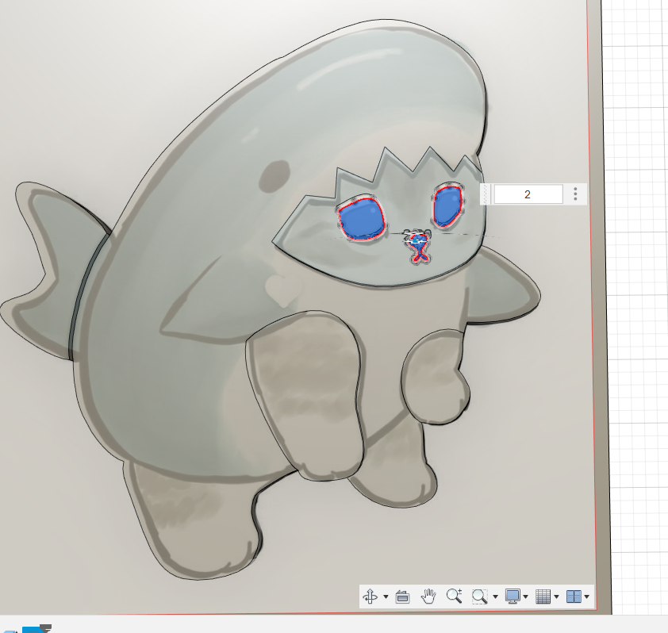Expand the Viewports dropdown arrow
This screenshot has height=633, width=668.
(587, 596)
